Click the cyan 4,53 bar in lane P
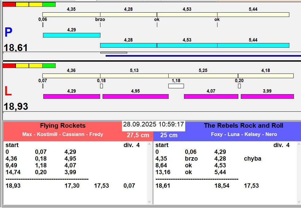 point(187,45)
